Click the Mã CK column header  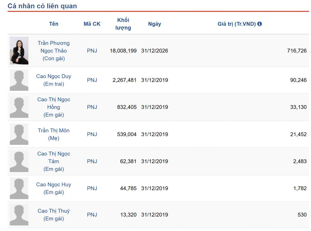(x=92, y=24)
